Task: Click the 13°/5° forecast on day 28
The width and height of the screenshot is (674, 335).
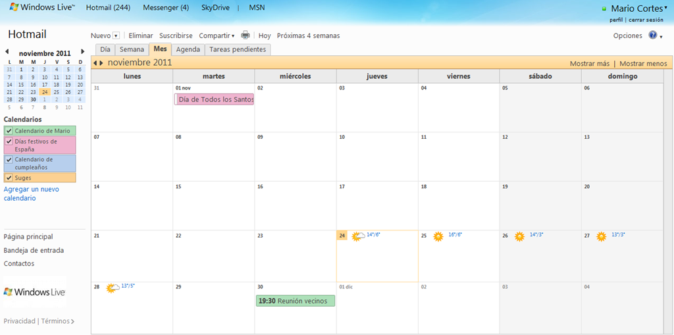Action: click(128, 286)
